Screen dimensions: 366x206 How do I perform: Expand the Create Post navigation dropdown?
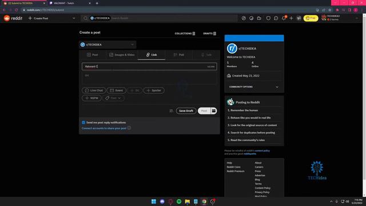[x=51, y=18]
